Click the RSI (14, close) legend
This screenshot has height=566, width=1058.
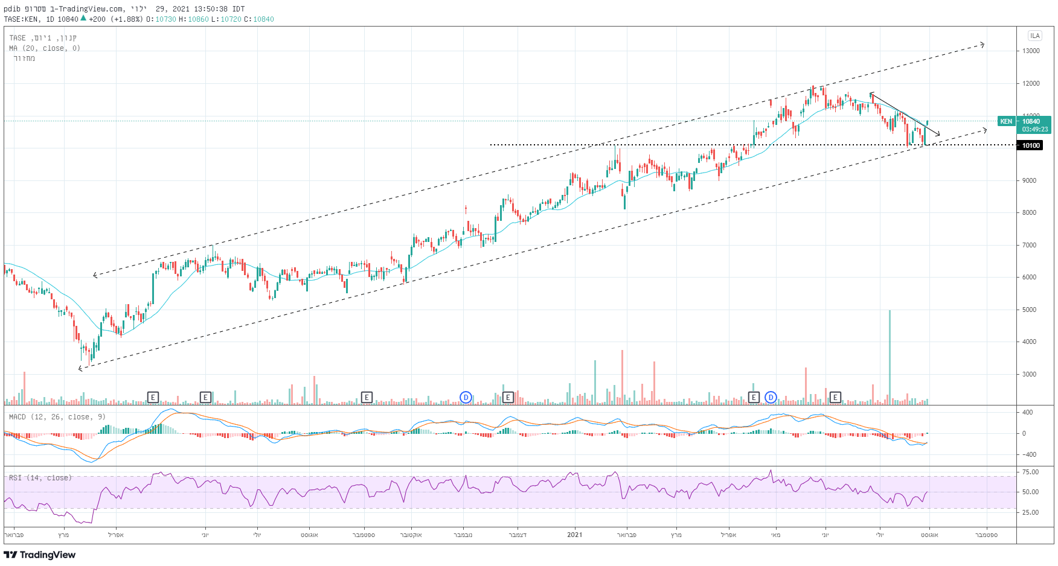point(40,478)
